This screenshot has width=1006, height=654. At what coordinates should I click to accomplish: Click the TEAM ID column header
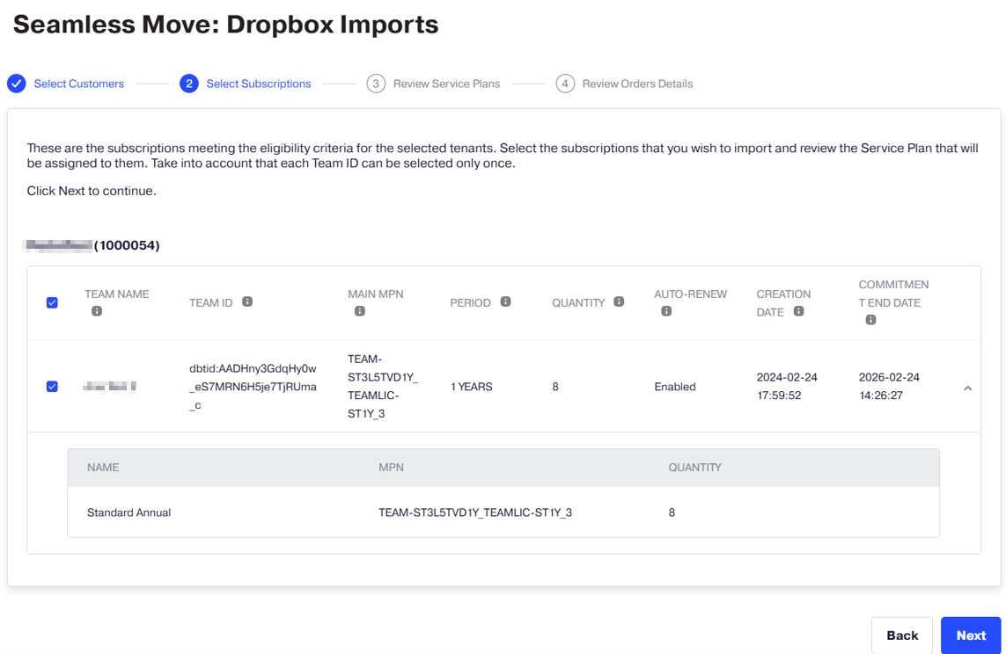pos(211,303)
